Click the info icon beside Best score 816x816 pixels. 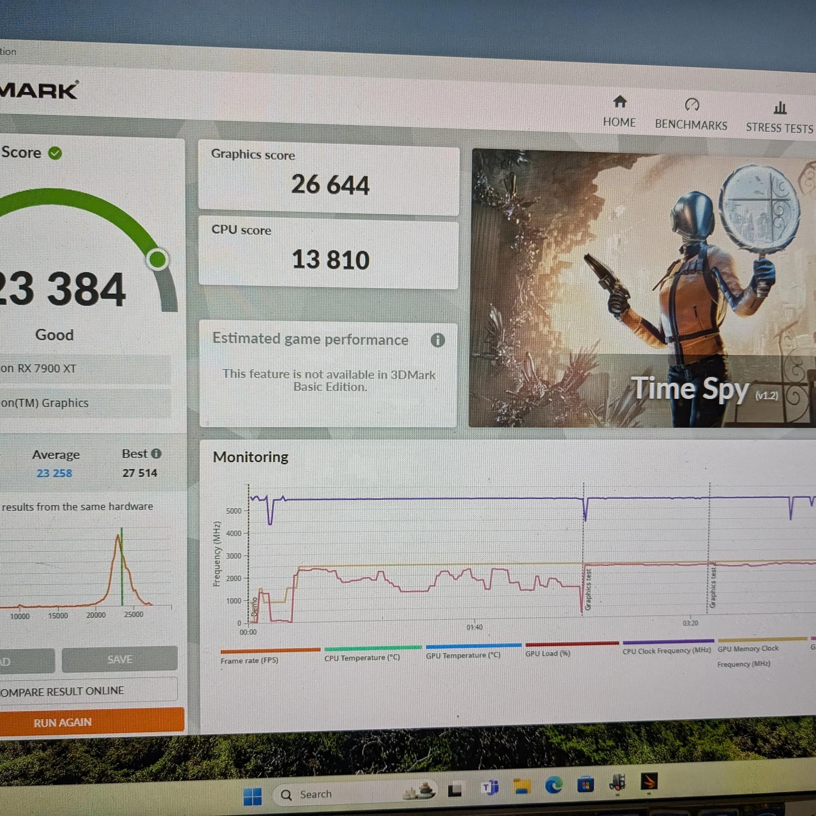156,453
